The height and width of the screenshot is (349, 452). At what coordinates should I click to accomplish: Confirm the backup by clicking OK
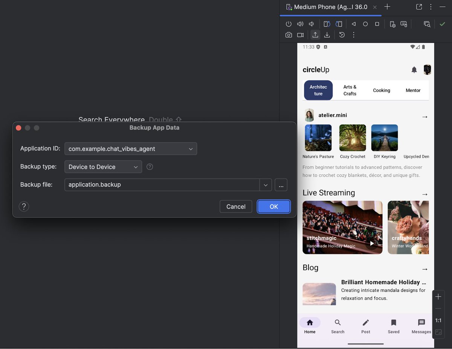click(x=273, y=206)
